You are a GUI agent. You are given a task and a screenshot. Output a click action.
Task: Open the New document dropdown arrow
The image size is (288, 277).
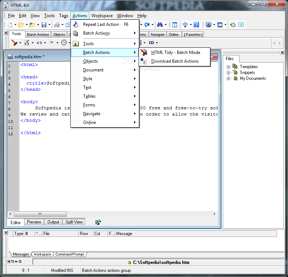(15, 25)
